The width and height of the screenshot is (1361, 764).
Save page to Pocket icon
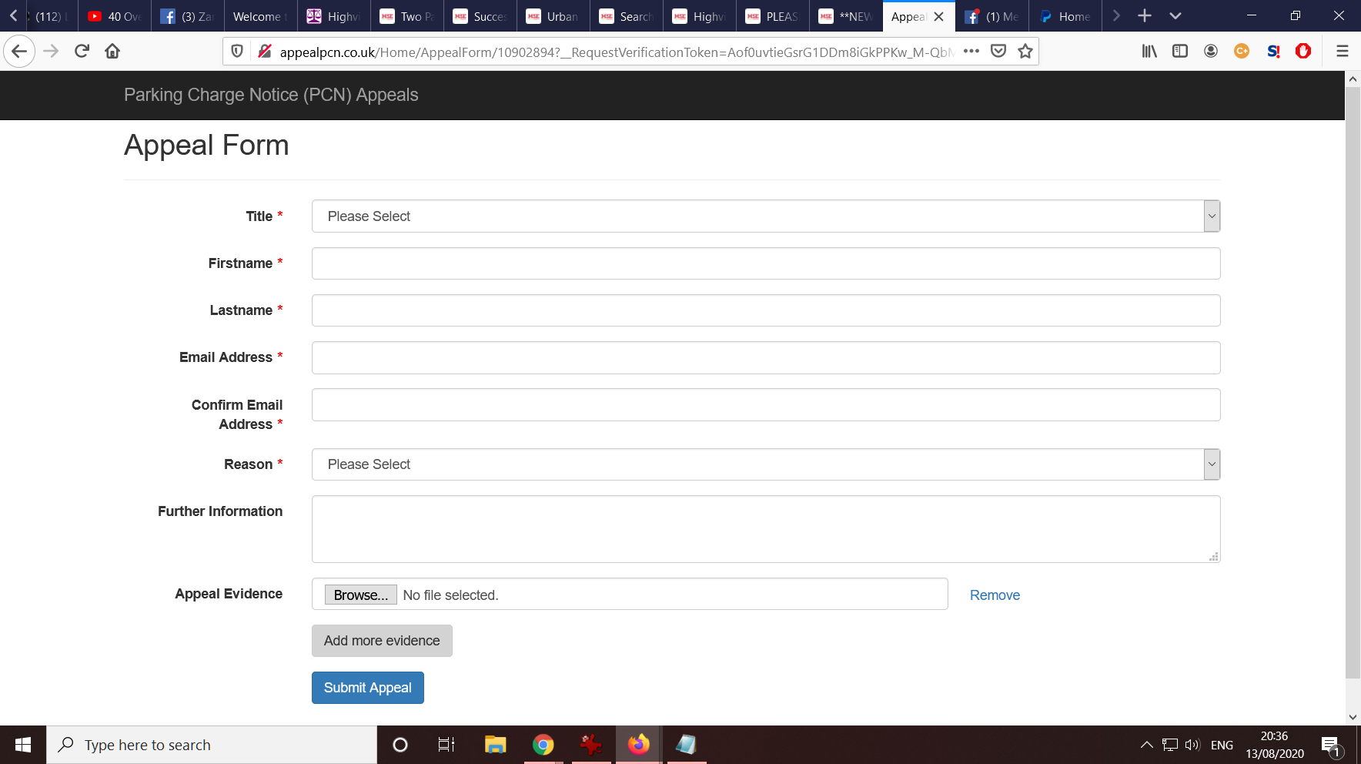click(998, 52)
